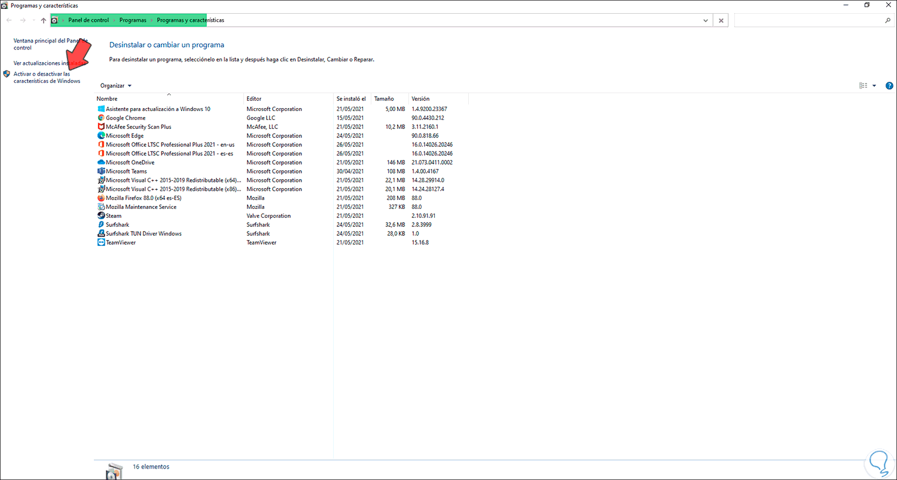Click the Microsoft Teams program icon
The width and height of the screenshot is (897, 480).
101,171
